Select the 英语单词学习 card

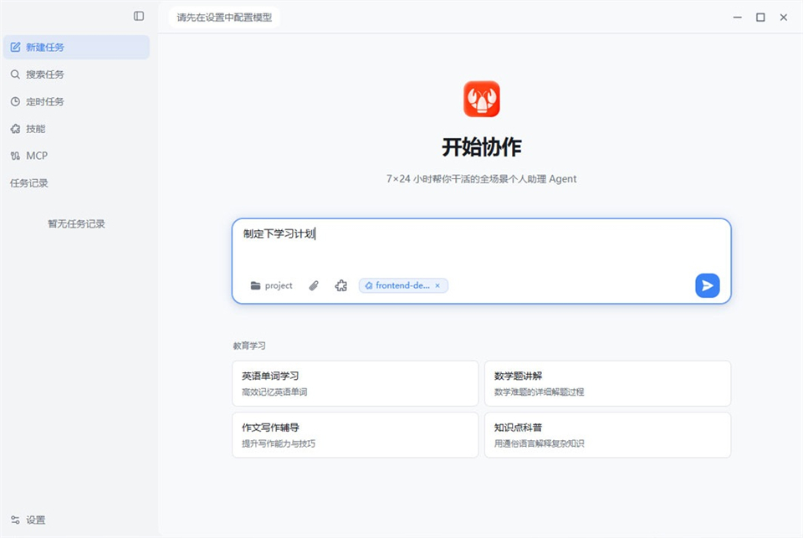[355, 383]
